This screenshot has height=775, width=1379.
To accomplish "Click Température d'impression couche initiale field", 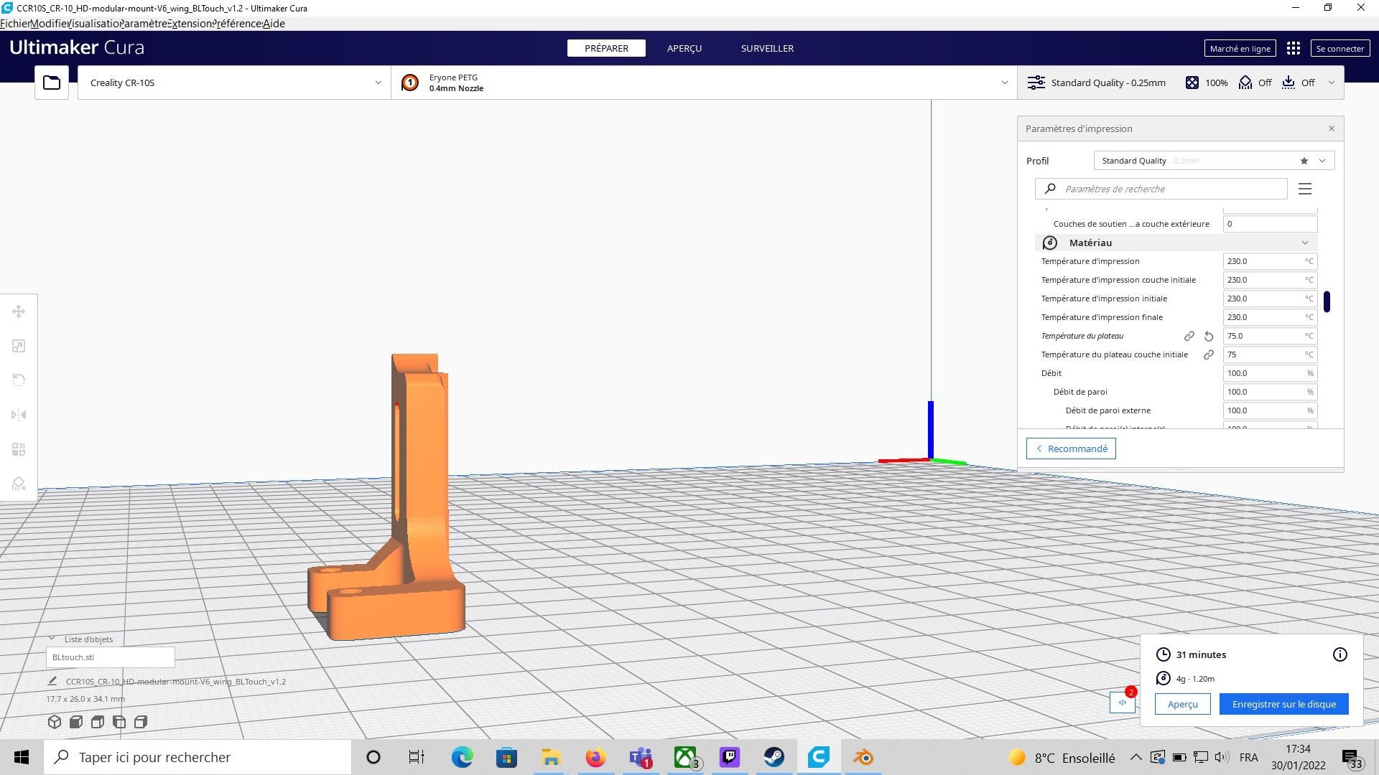I will click(1270, 280).
